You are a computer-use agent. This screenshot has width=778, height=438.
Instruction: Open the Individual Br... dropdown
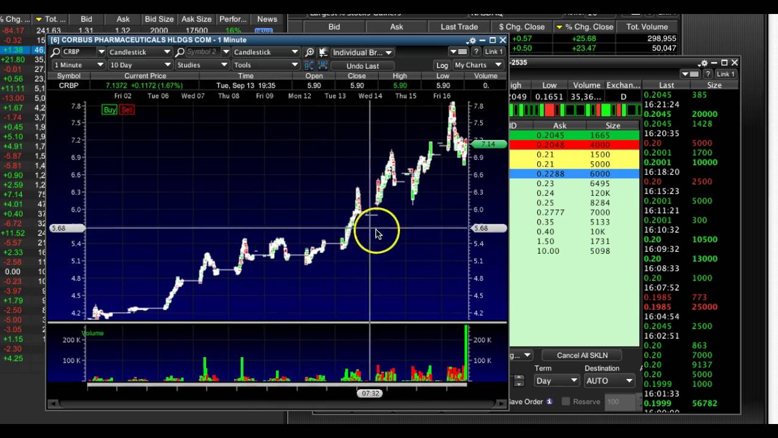pos(362,52)
